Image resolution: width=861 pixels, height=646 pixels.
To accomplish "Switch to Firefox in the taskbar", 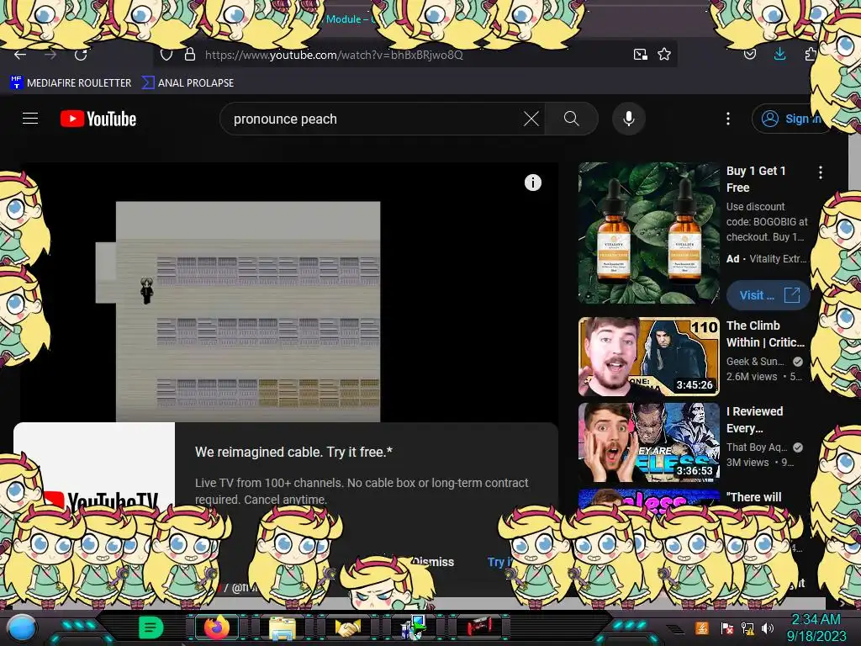I will (216, 627).
